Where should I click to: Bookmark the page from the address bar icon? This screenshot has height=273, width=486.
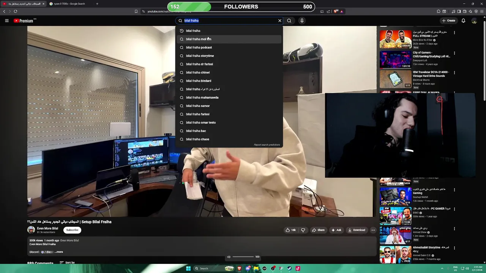point(136,11)
